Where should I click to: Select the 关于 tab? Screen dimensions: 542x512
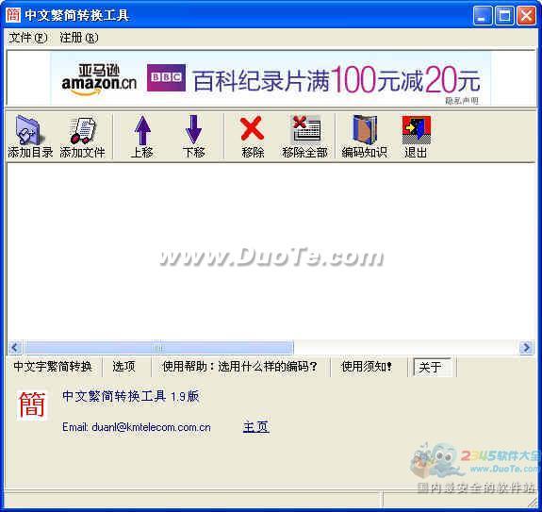(x=432, y=367)
